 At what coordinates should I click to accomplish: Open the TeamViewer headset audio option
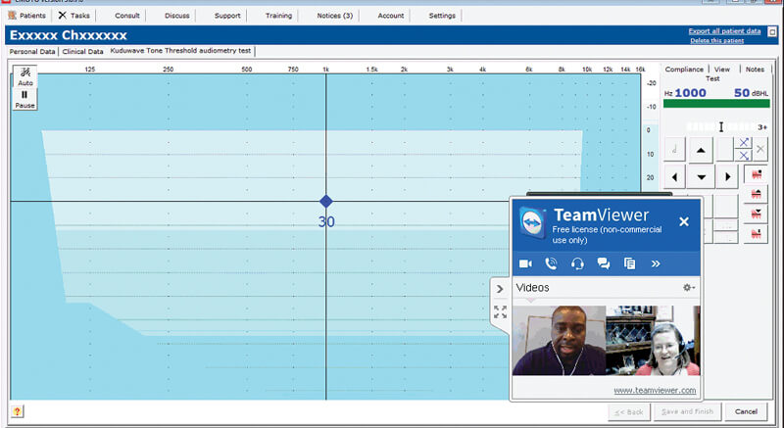pos(577,263)
